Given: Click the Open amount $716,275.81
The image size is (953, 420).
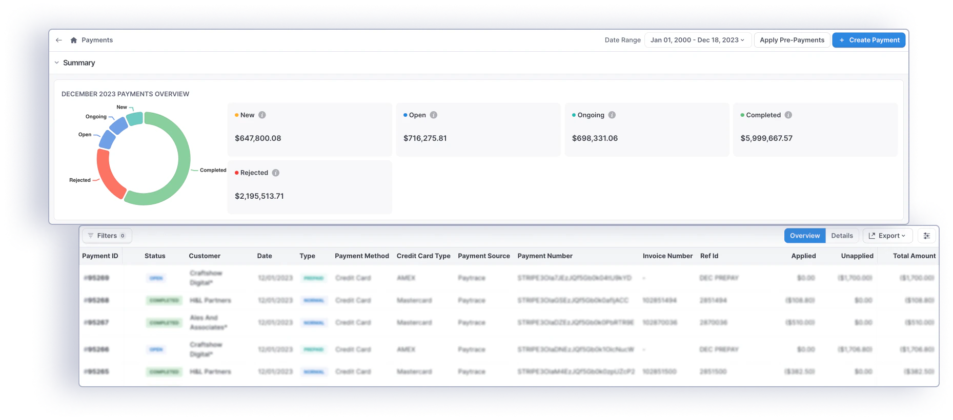Looking at the screenshot, I should (425, 138).
